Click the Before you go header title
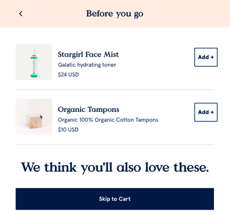Screen dimensions: 230x215 114,14
